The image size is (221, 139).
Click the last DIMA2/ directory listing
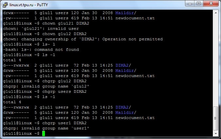pos(123,107)
